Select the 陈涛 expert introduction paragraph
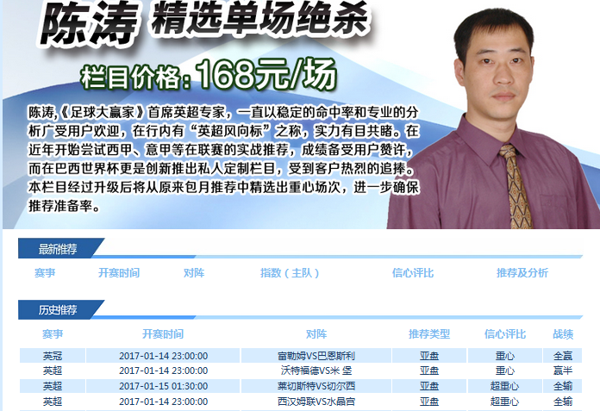The image size is (600, 411). point(224,159)
